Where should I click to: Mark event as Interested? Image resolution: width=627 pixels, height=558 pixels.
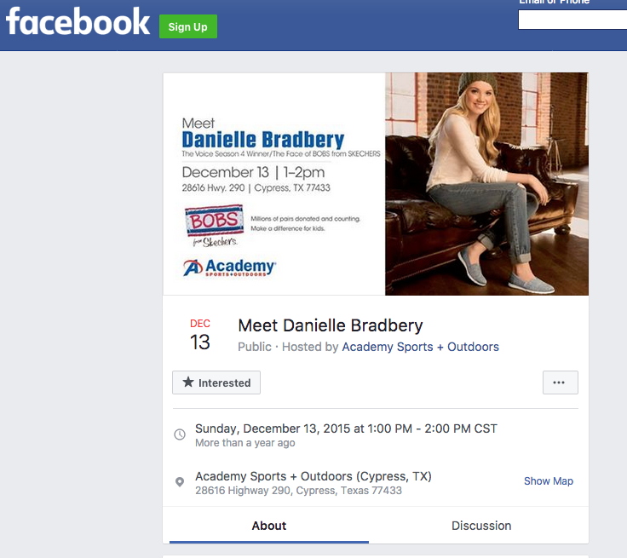click(x=216, y=383)
